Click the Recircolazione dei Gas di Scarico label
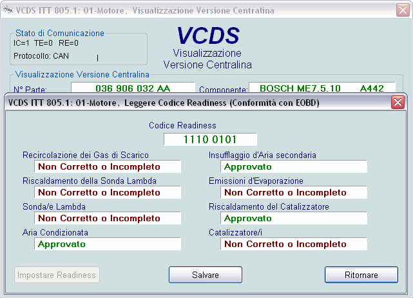 pyautogui.click(x=86, y=155)
